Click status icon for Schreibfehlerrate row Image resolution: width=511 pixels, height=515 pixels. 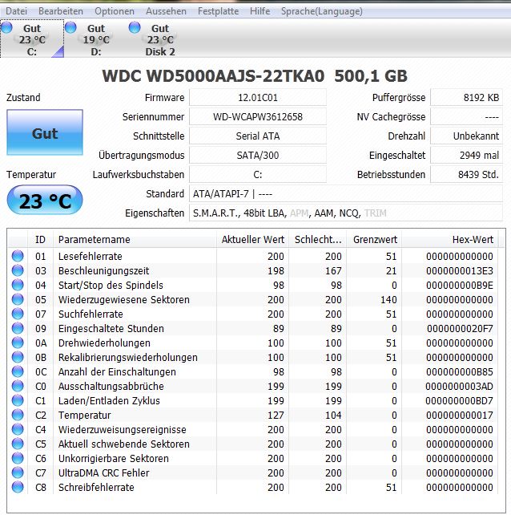pos(18,487)
